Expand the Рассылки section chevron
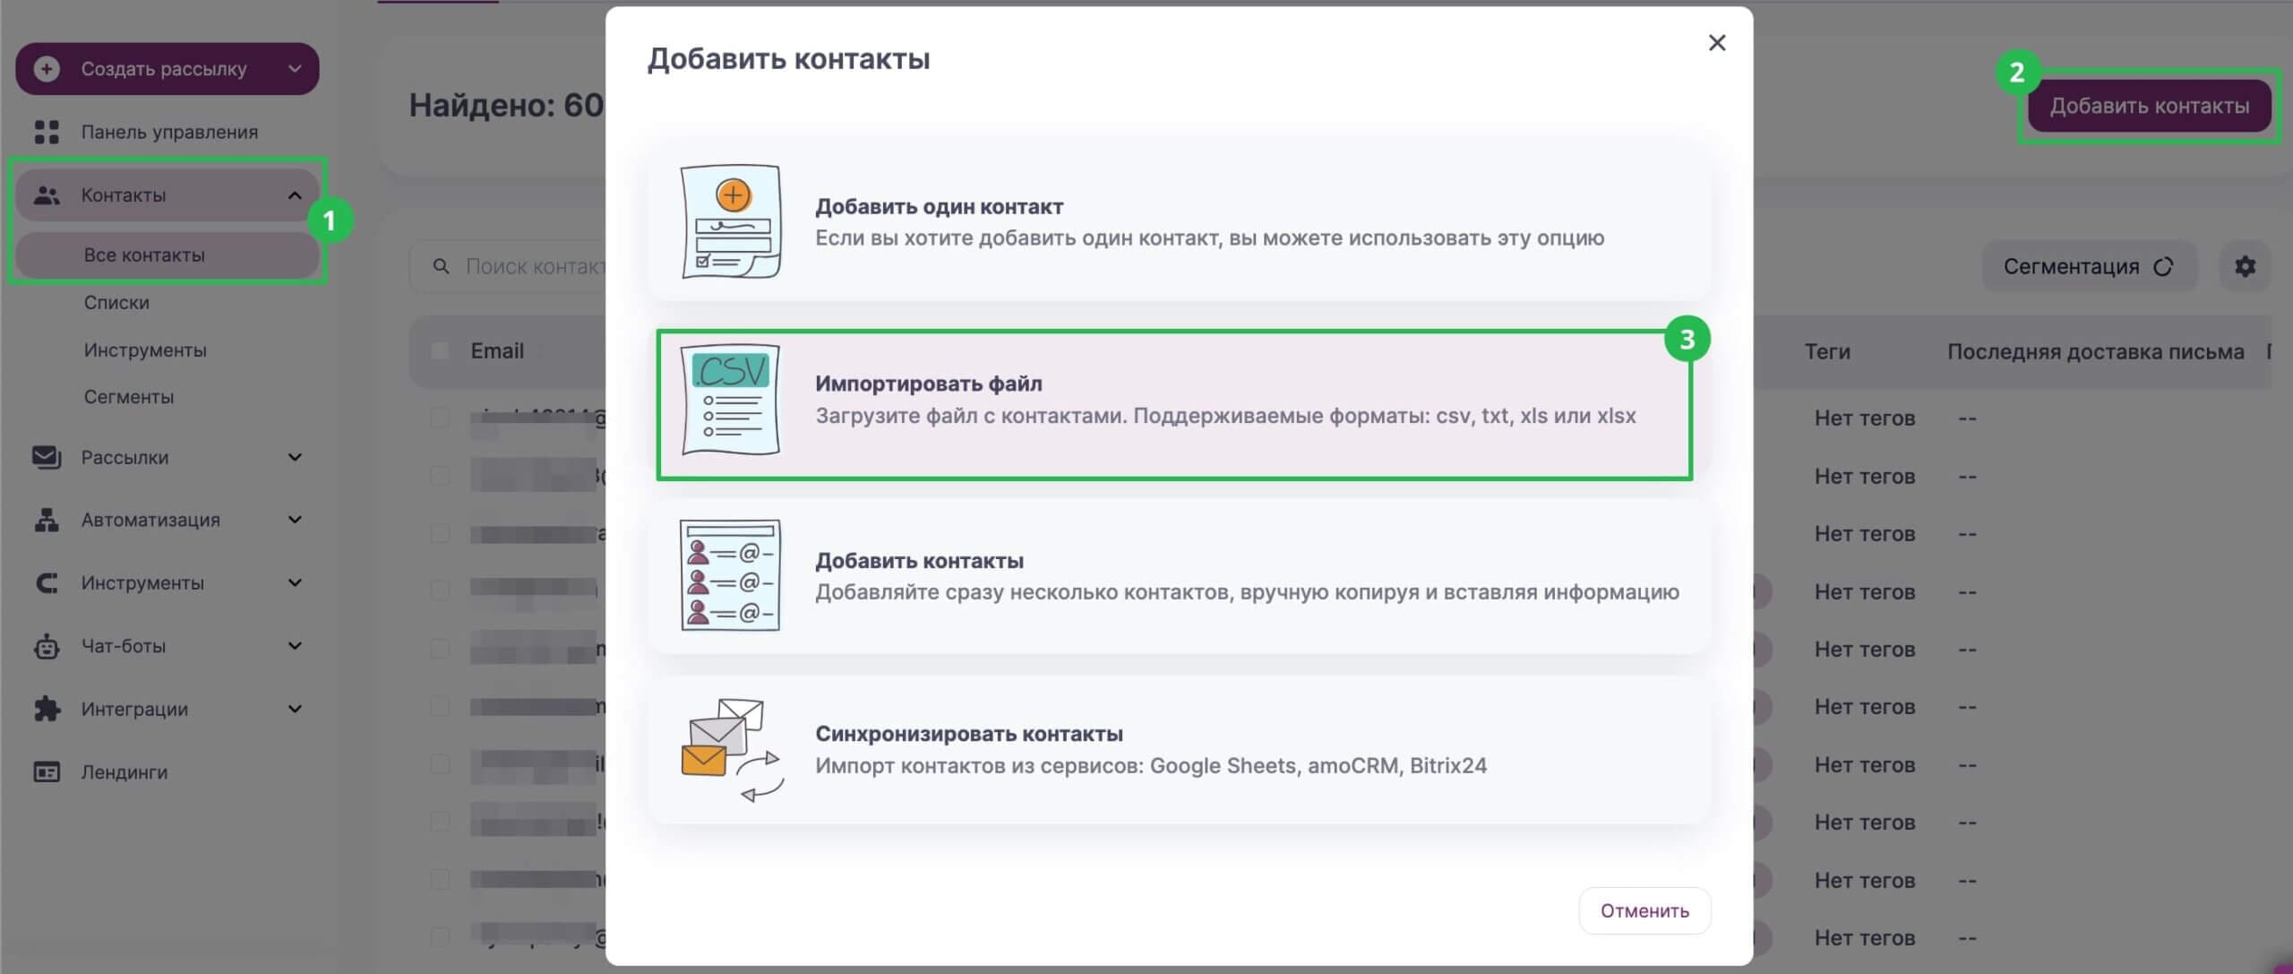The width and height of the screenshot is (2293, 974). [295, 457]
